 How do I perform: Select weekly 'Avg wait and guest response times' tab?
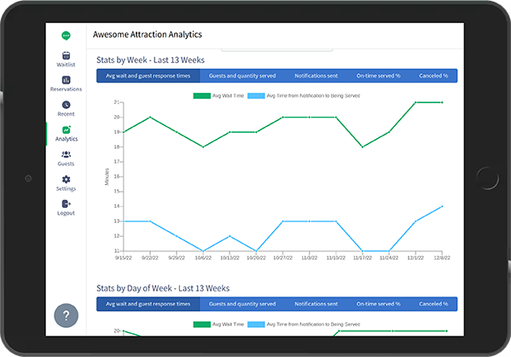pyautogui.click(x=148, y=76)
